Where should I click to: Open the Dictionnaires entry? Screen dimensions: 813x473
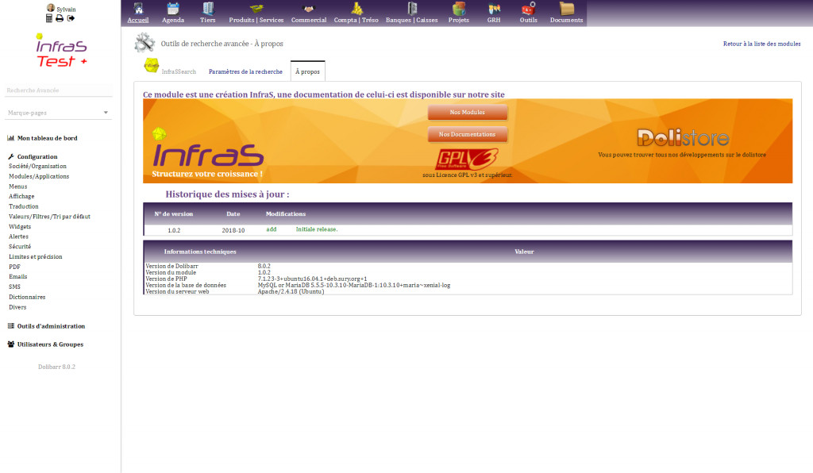pyautogui.click(x=27, y=297)
